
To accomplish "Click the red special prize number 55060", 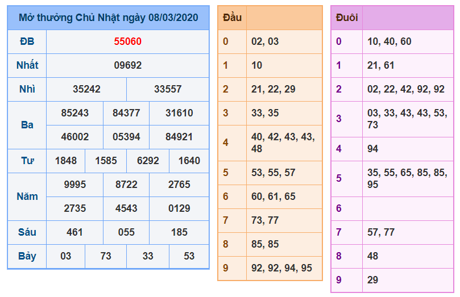I will coord(127,41).
